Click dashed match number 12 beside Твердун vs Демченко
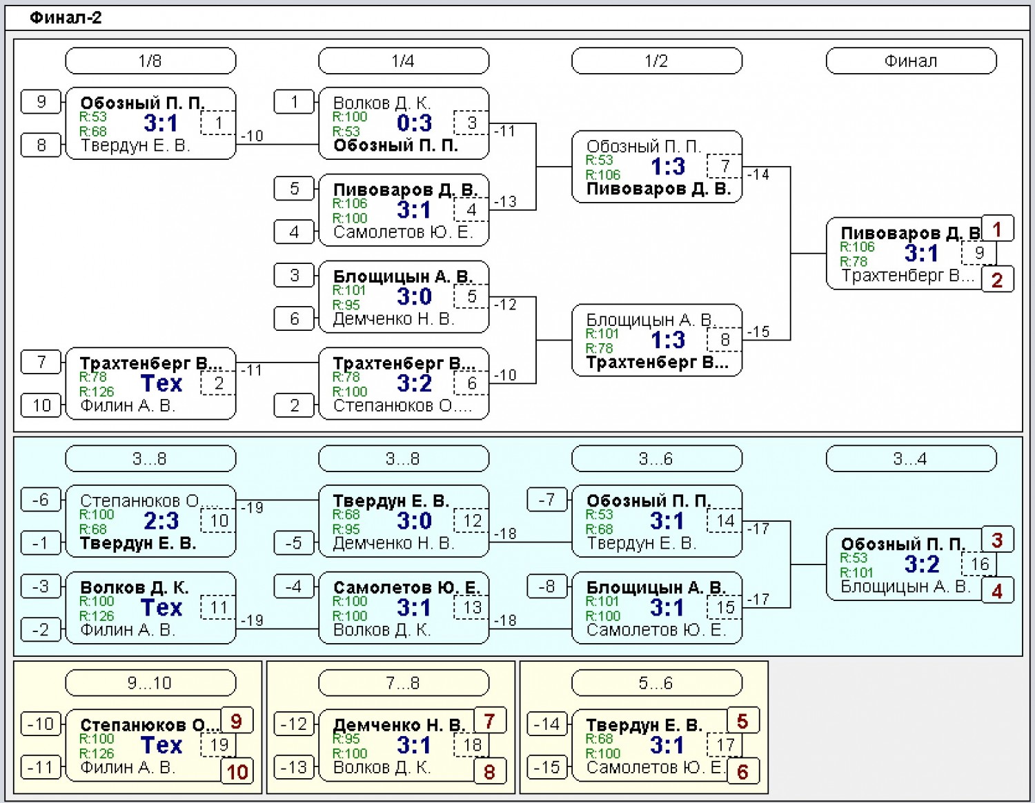 (x=472, y=520)
